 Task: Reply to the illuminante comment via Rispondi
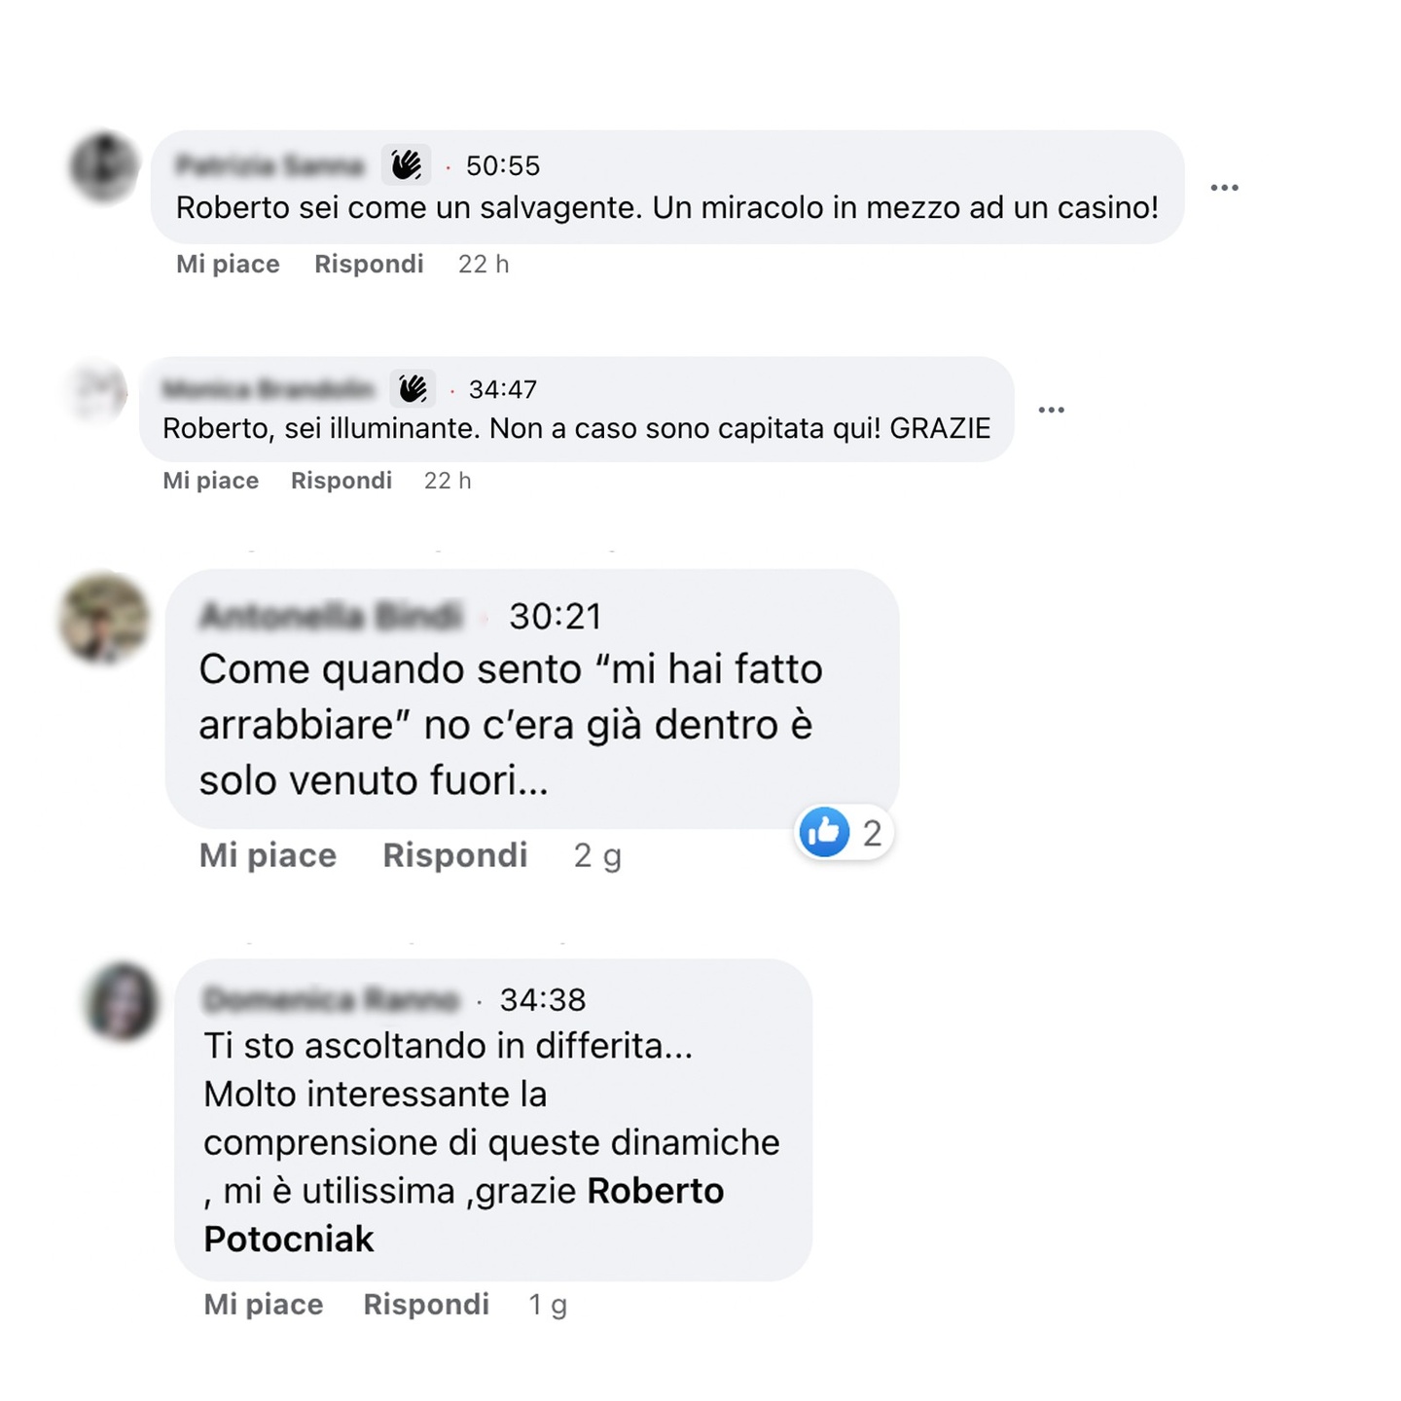click(341, 481)
